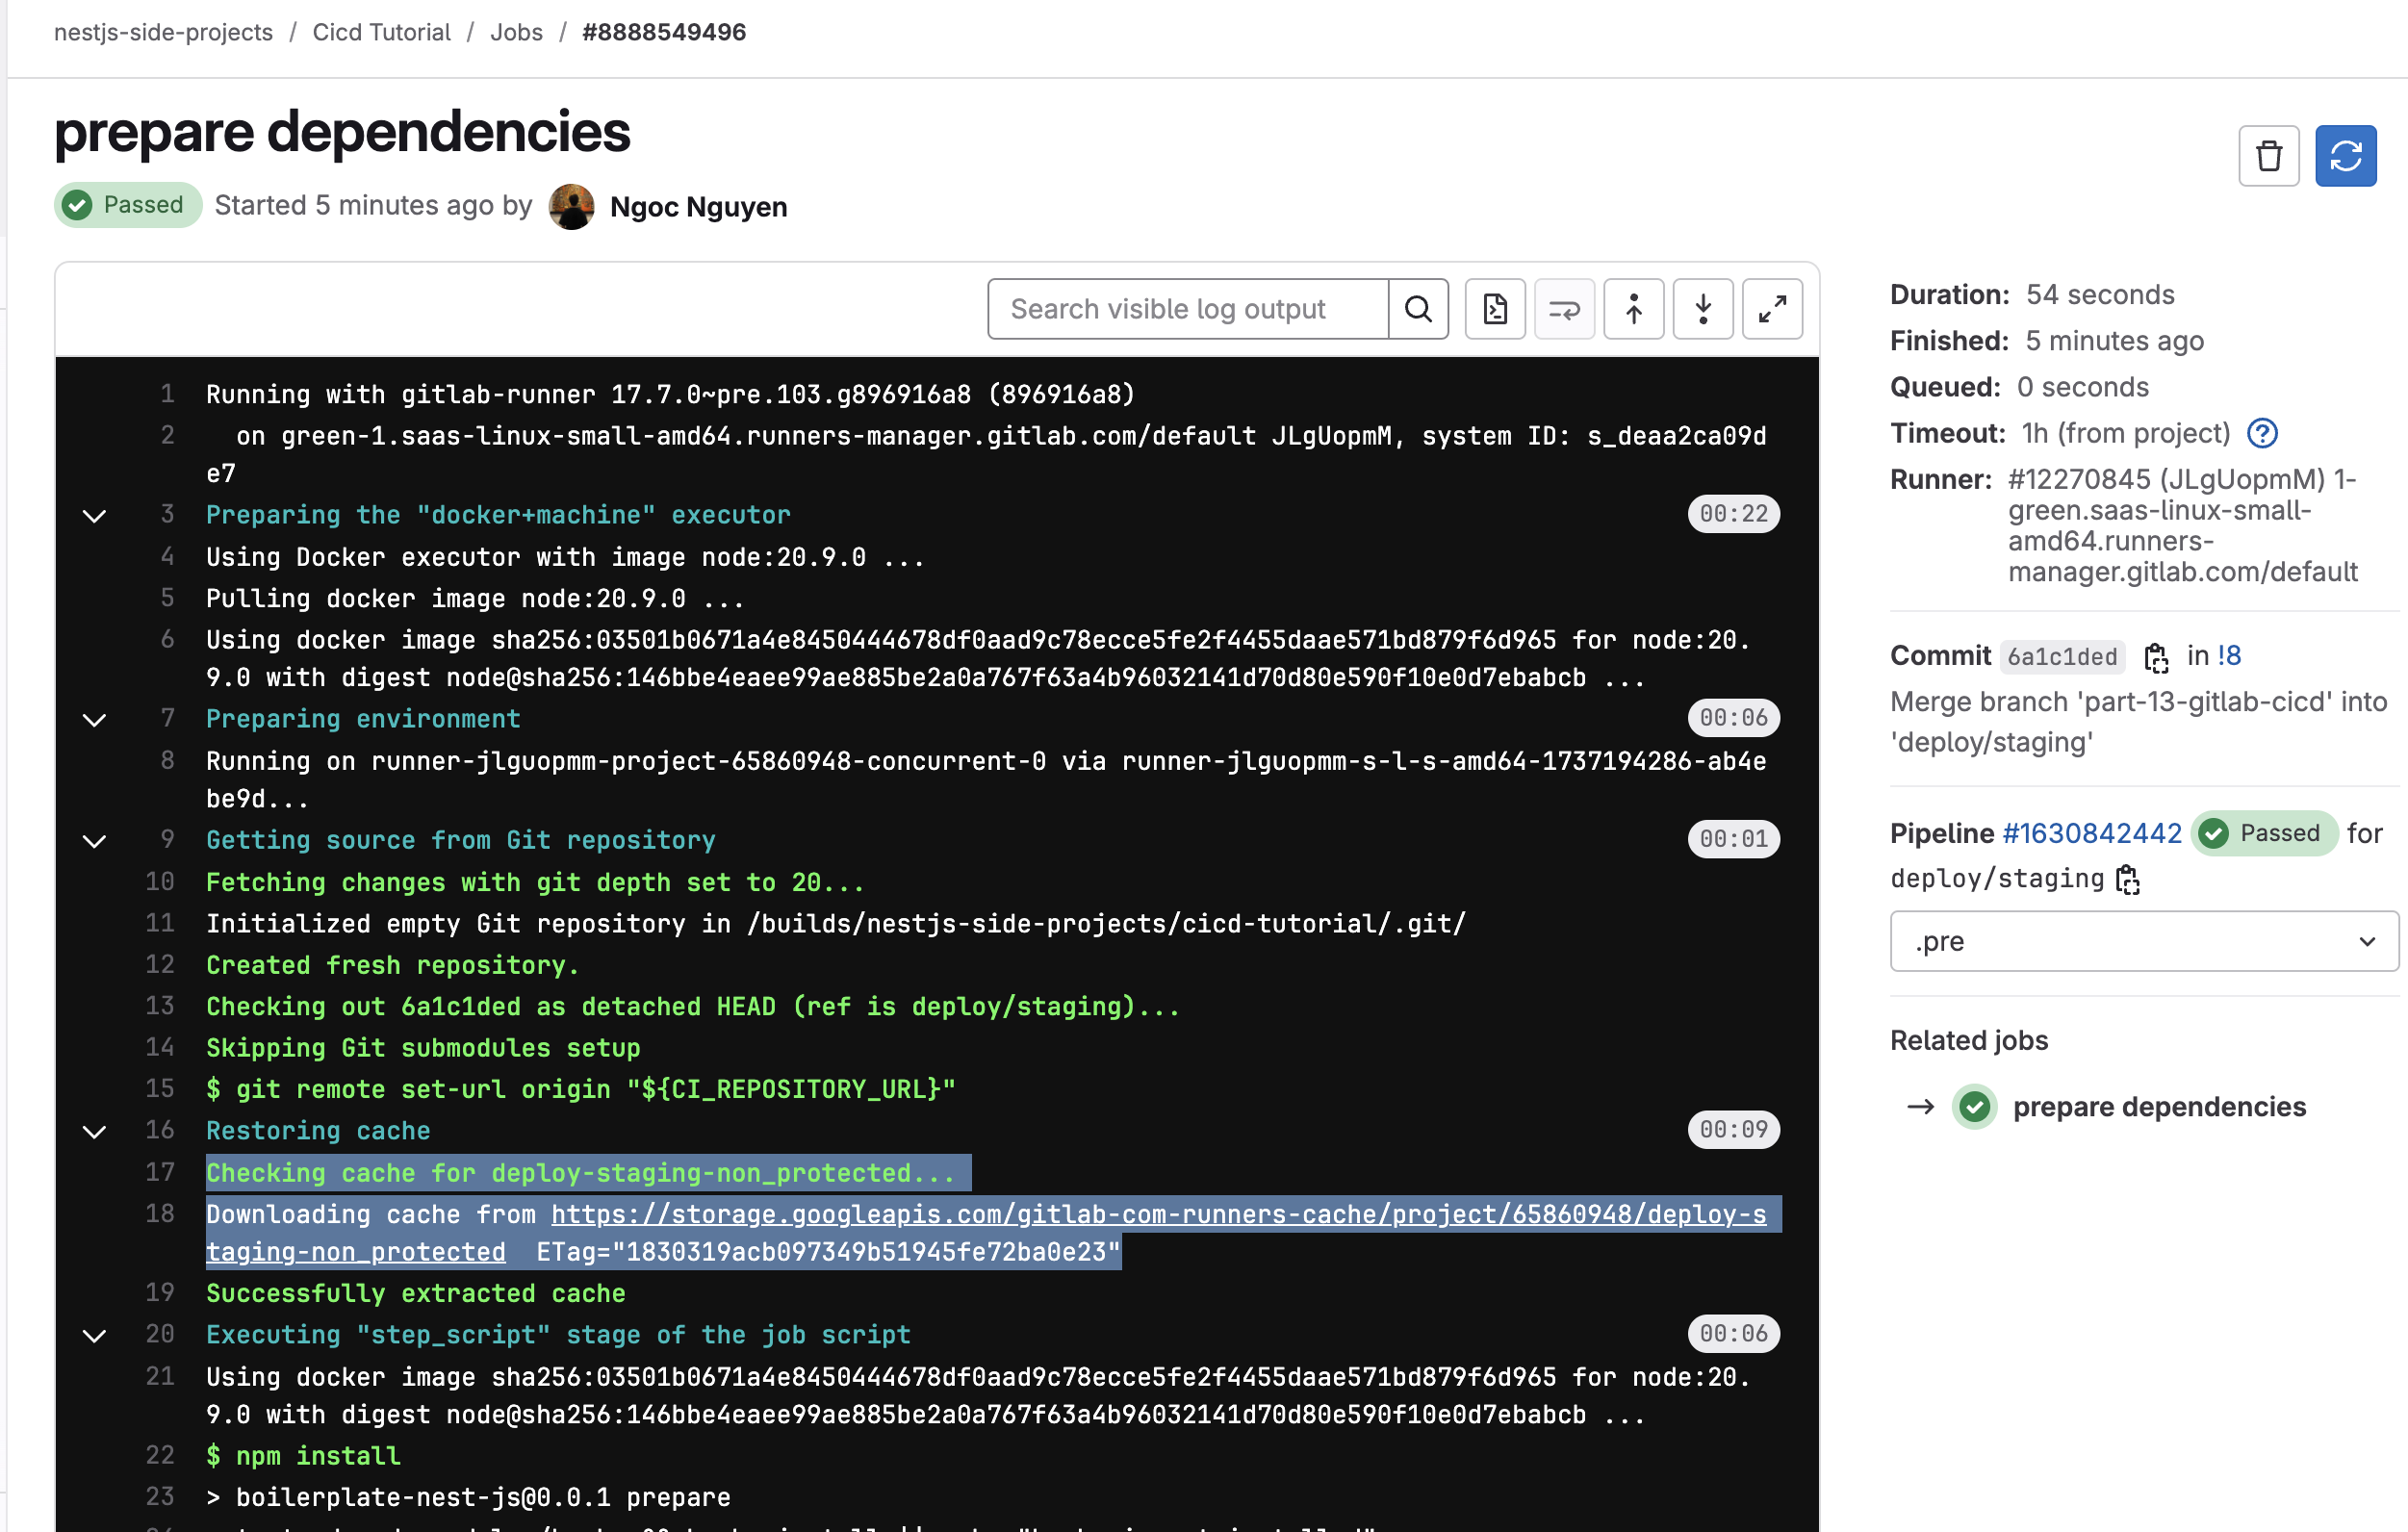Trigger the search with the magnifier icon
The height and width of the screenshot is (1532, 2408).
tap(1418, 309)
